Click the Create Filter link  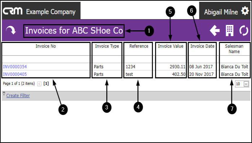point(18,95)
